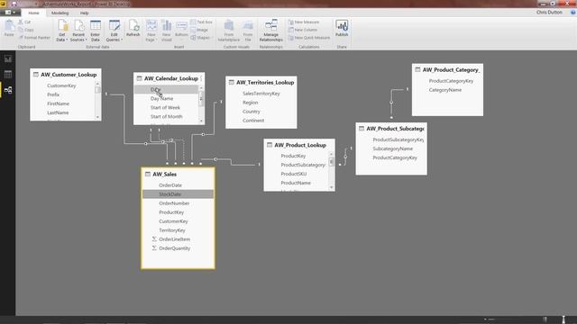
Task: Get custom visual From Marketplace
Action: point(229,31)
